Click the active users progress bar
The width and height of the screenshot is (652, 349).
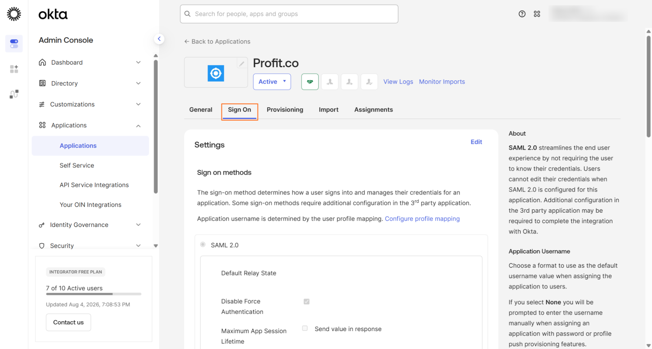coord(94,294)
